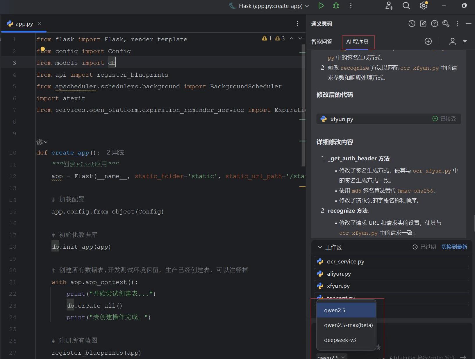The height and width of the screenshot is (359, 475).
Task: Expand the Flask run configuration dropdown
Action: click(x=307, y=6)
